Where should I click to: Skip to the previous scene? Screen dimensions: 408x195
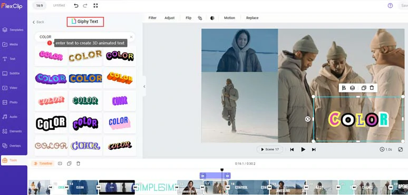292,149
